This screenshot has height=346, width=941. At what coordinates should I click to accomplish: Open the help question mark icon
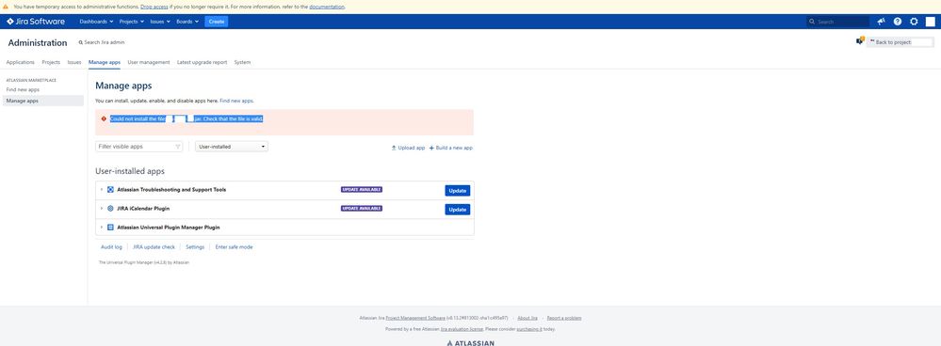coord(897,22)
